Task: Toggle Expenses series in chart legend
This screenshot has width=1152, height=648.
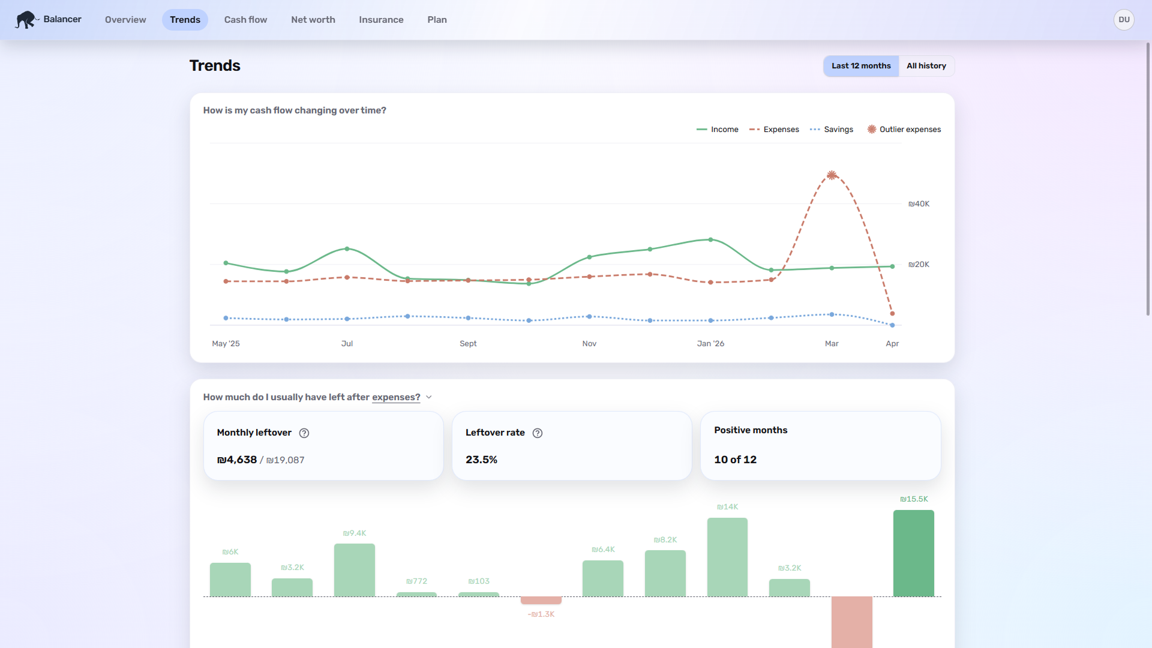Action: coord(774,130)
